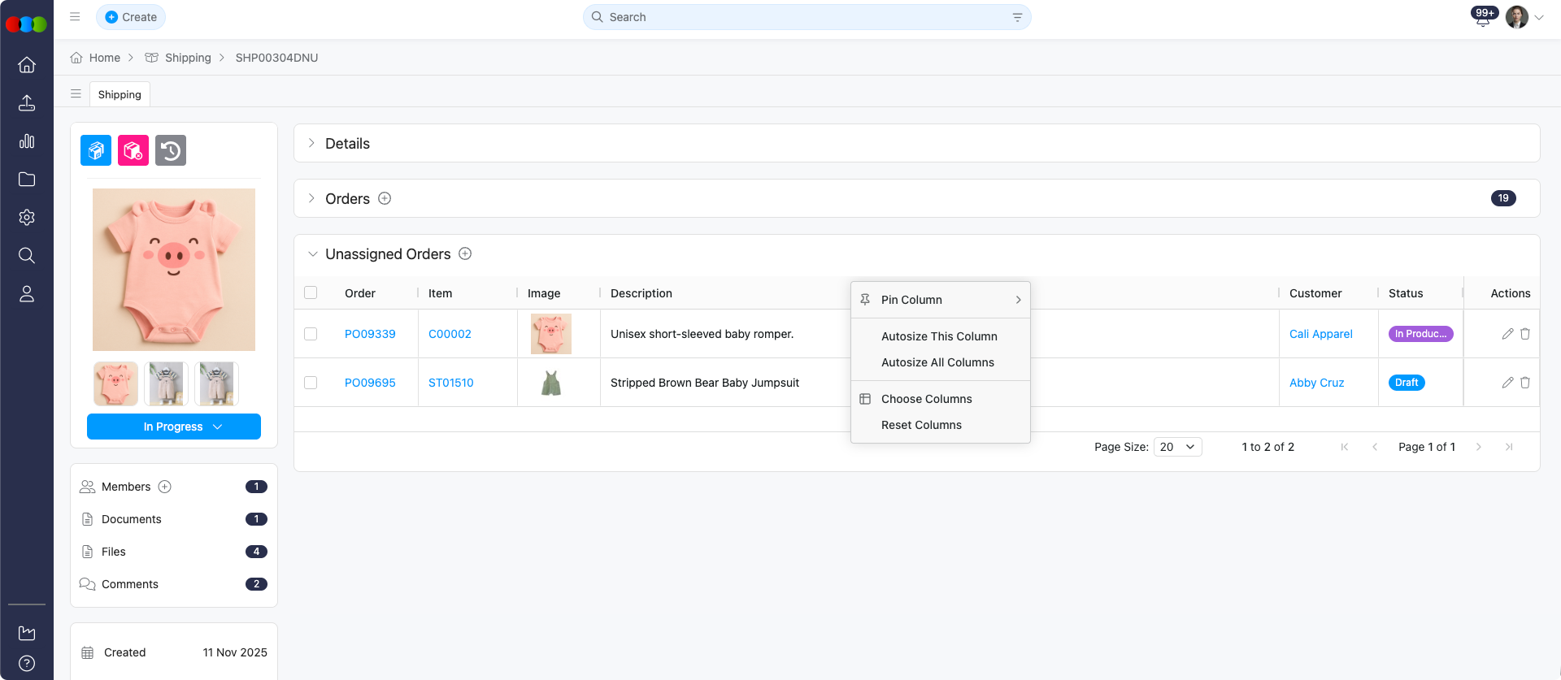Open the help icon in sidebar
Screen dimensions: 1561x680
click(x=27, y=663)
